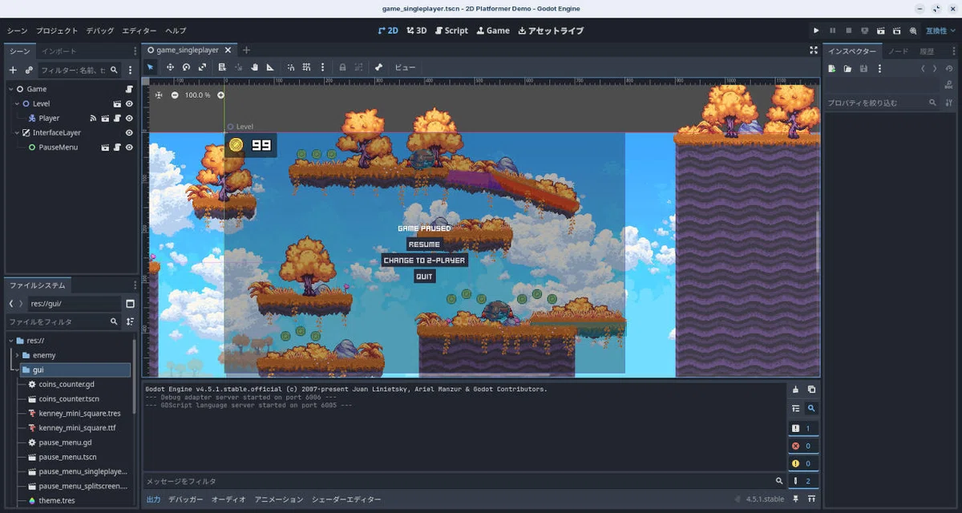
Task: Select the PauseMenu node
Action: coord(58,147)
